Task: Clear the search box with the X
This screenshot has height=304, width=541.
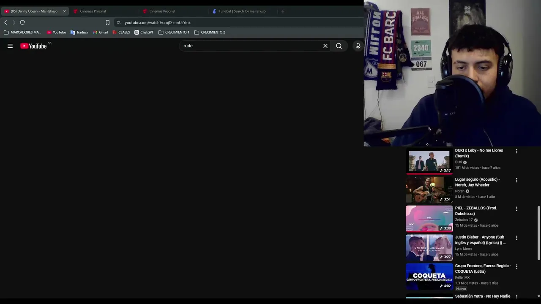Action: (325, 46)
